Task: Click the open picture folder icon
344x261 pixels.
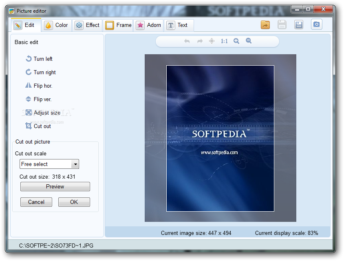Action: pyautogui.click(x=265, y=24)
